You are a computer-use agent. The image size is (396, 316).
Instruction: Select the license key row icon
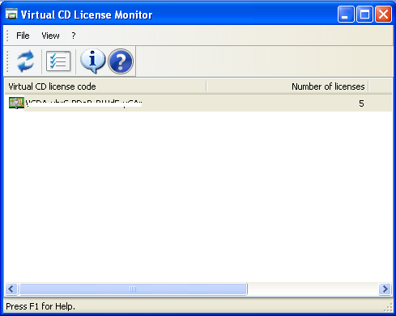[x=16, y=103]
